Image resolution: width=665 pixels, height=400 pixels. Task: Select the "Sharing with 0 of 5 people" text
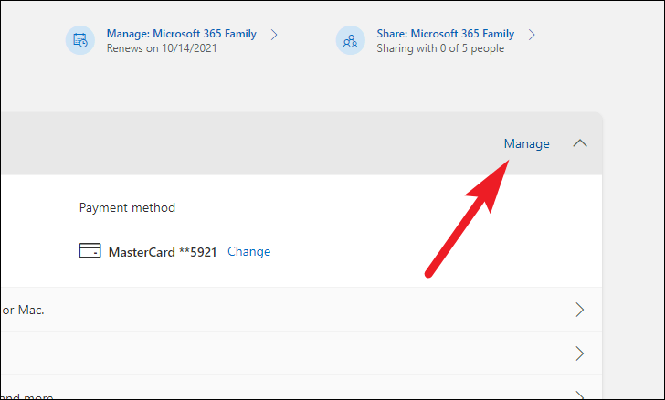tap(440, 48)
